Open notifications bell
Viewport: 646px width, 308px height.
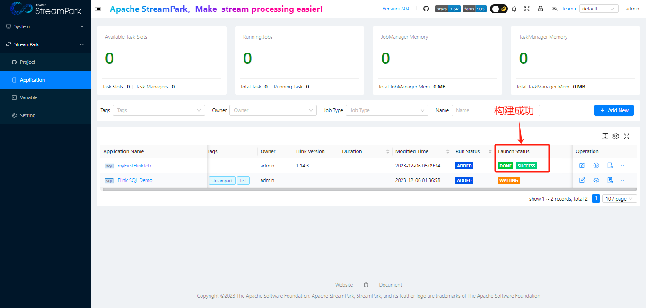pos(514,9)
